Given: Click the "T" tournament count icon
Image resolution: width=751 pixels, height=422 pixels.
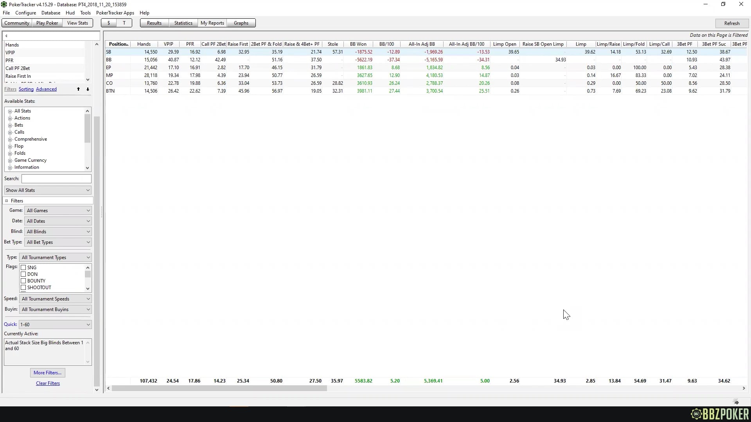Looking at the screenshot, I should [x=124, y=23].
